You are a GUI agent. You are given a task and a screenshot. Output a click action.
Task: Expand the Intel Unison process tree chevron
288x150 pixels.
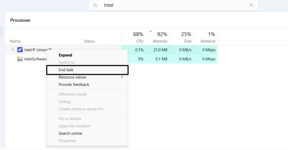click(13, 50)
